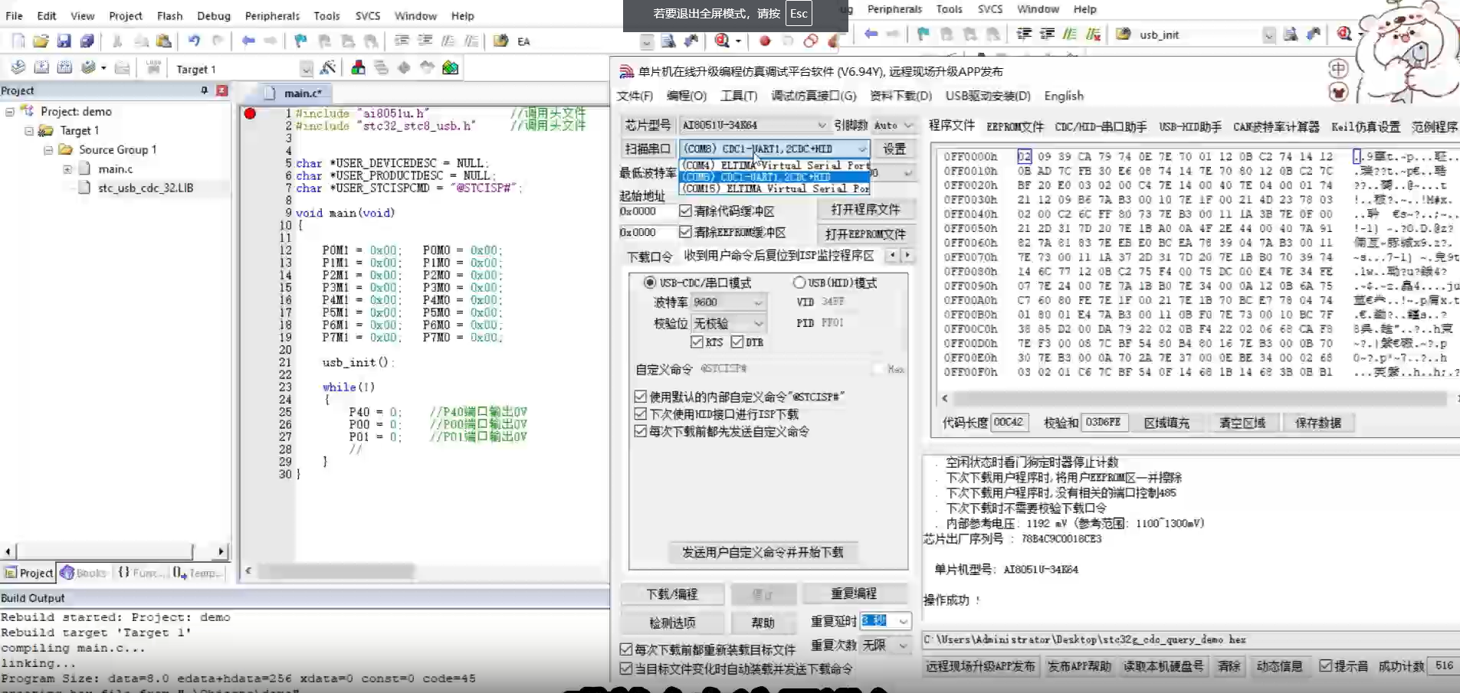Screen dimensions: 1460x693
Task: Click the 发送用户自定义命令并开始下载 button
Action: tap(762, 552)
